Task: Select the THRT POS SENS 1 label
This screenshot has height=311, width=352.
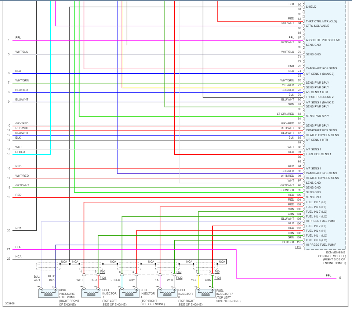Action: (x=318, y=154)
